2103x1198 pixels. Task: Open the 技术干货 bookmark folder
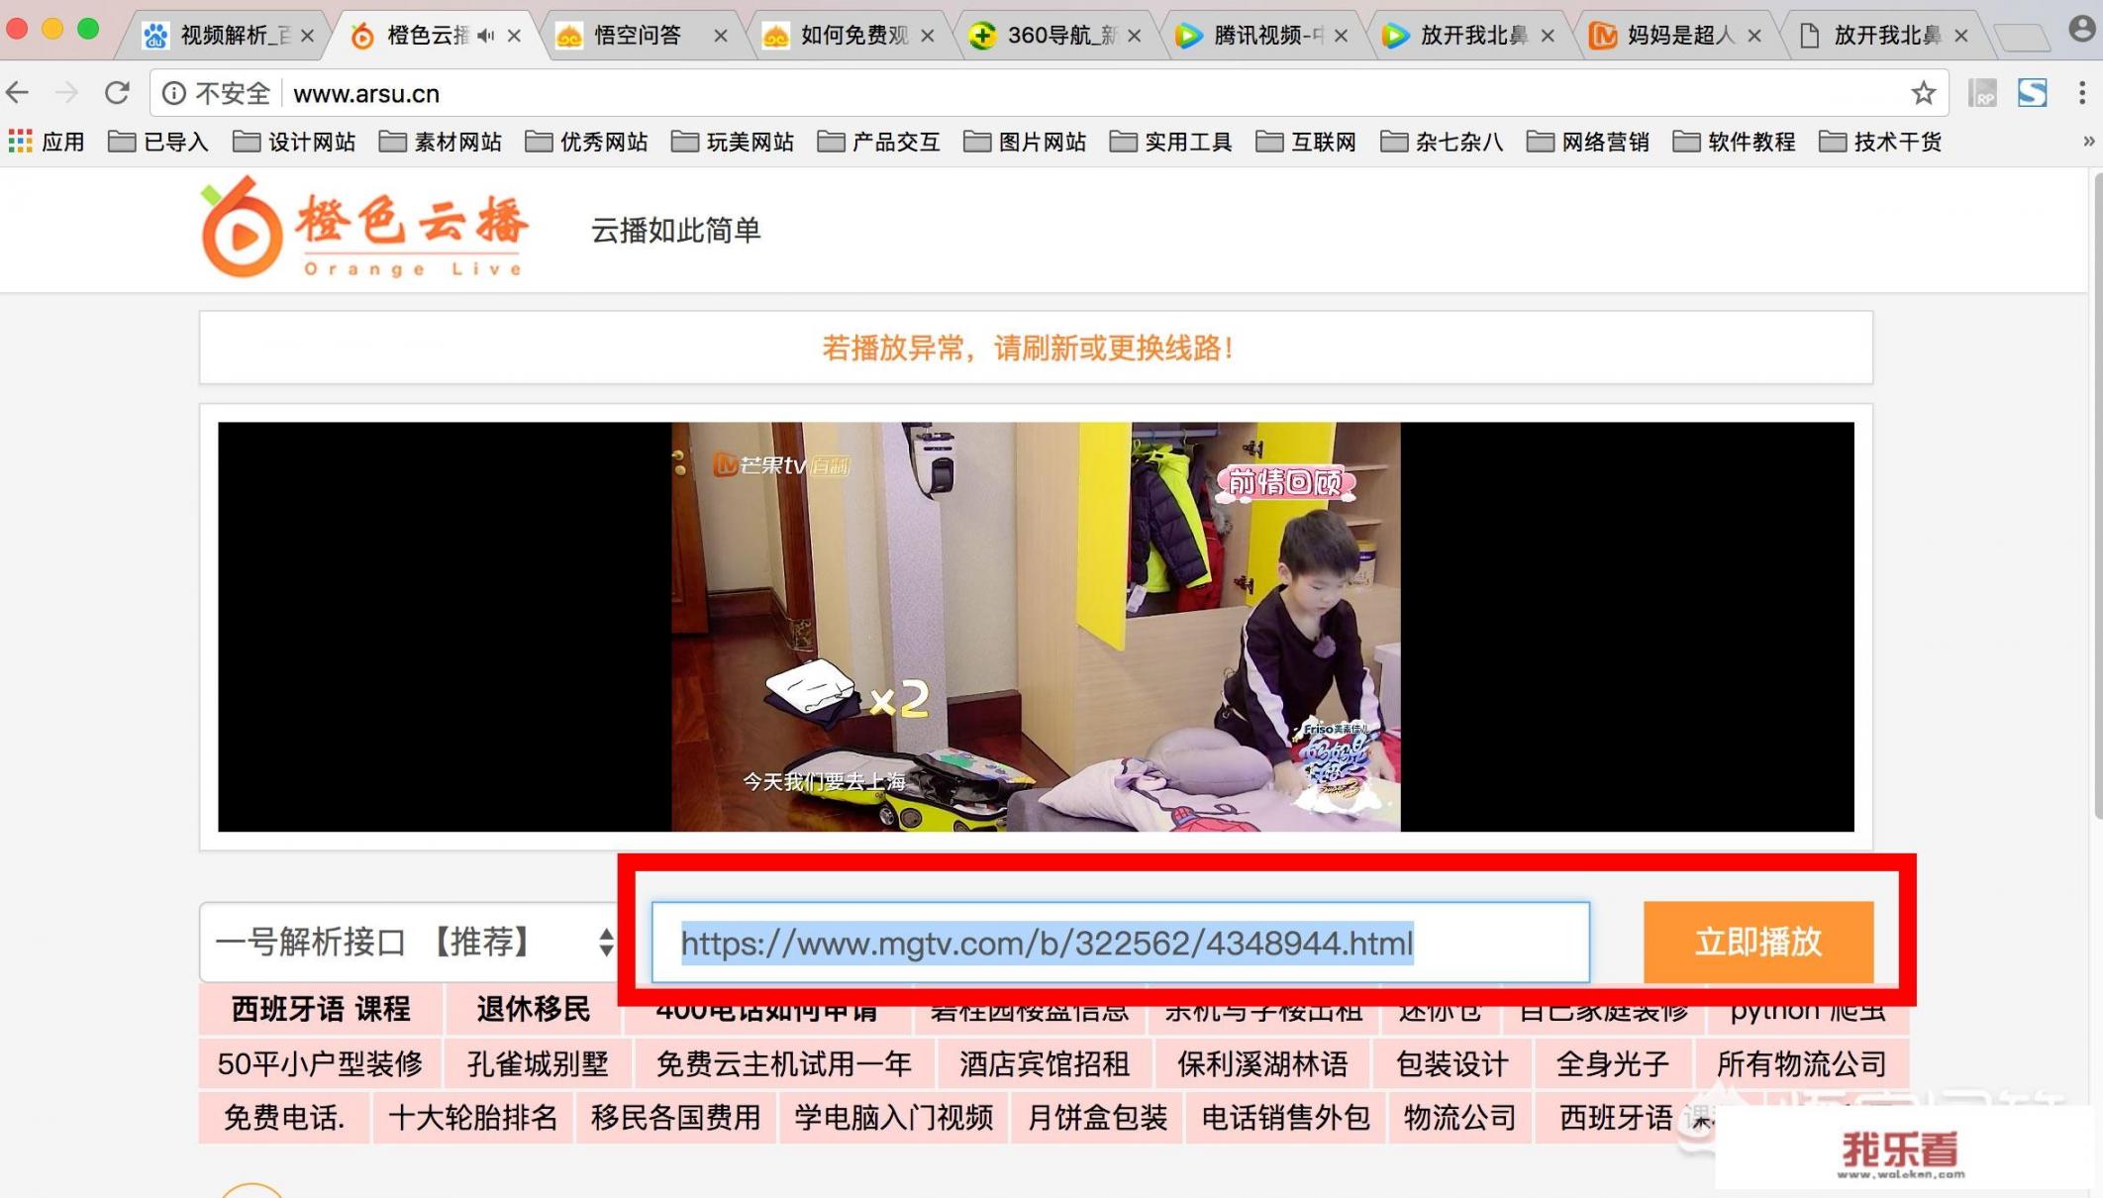point(1880,142)
